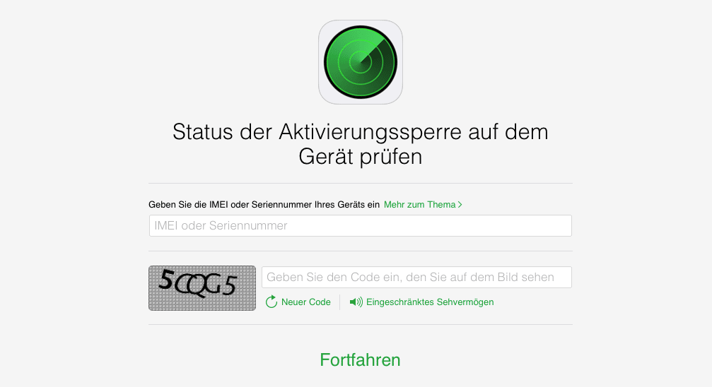Focus the IMEI oder Seriennummer field
712x387 pixels.
[361, 225]
